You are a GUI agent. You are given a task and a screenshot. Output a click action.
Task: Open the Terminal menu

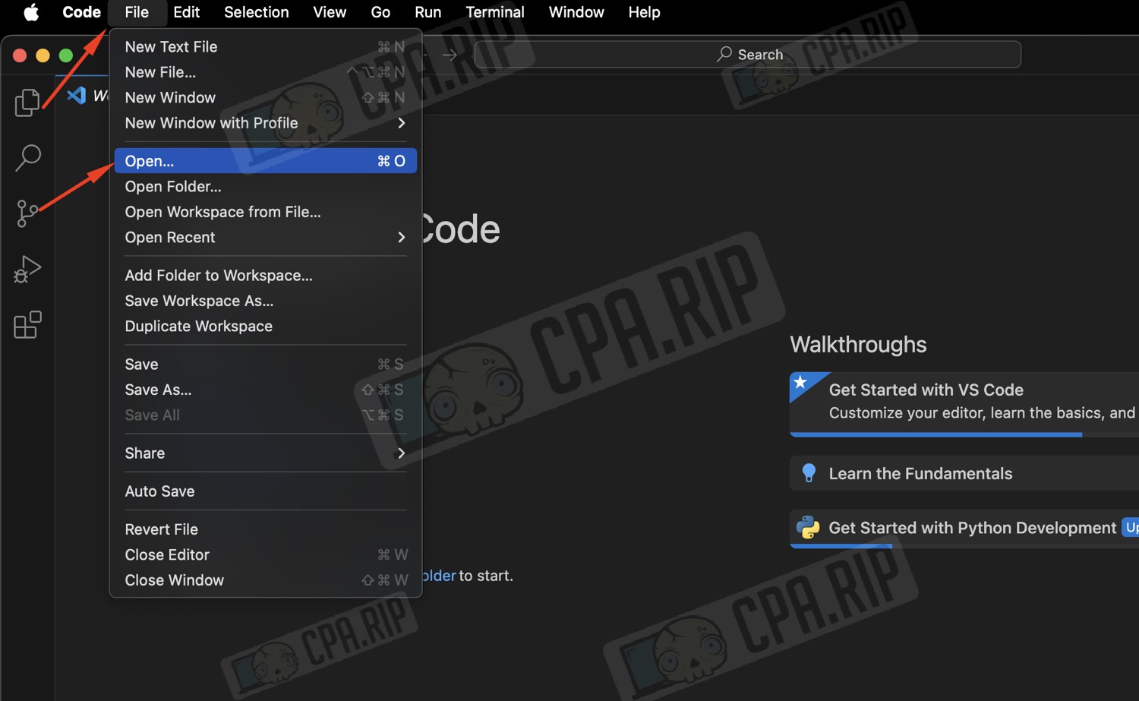coord(495,12)
